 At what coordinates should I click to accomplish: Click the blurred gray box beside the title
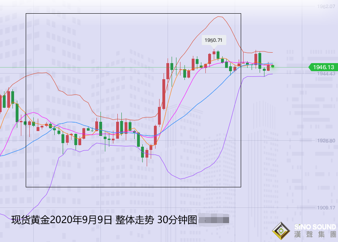[x=214, y=220]
